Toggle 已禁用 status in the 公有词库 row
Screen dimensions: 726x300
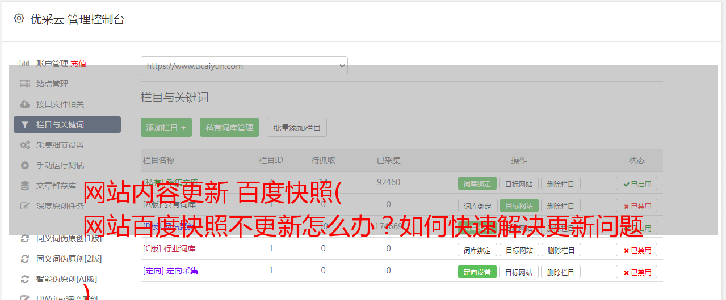tap(637, 205)
